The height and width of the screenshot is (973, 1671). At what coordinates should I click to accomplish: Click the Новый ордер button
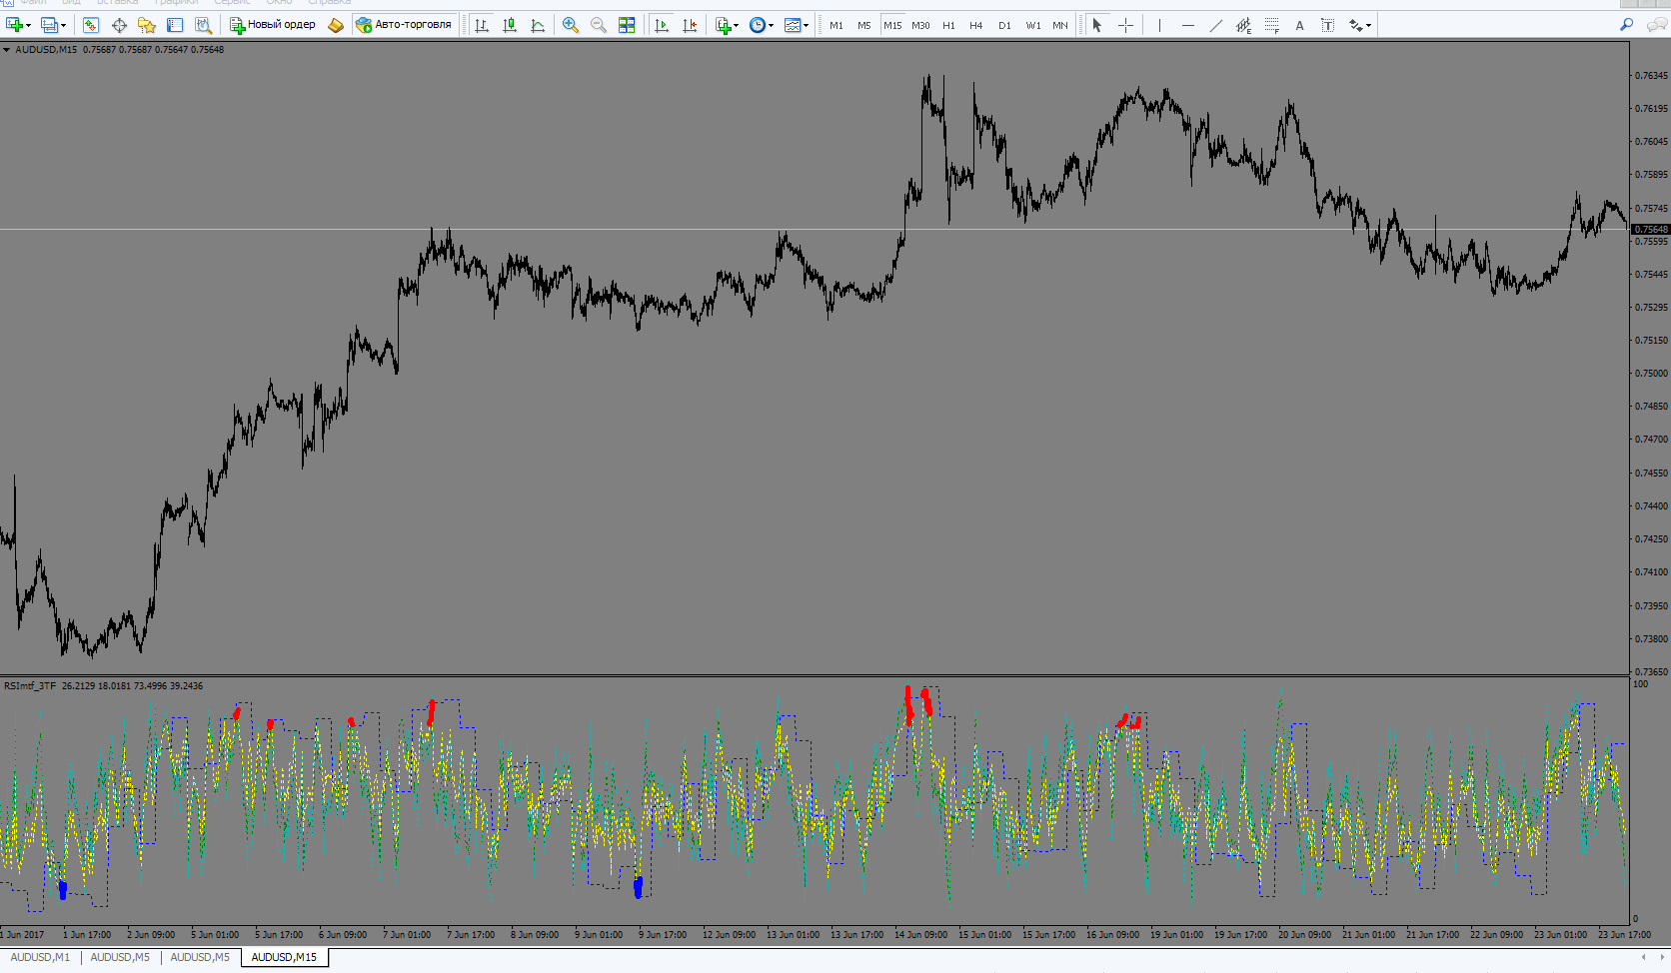pos(273,25)
